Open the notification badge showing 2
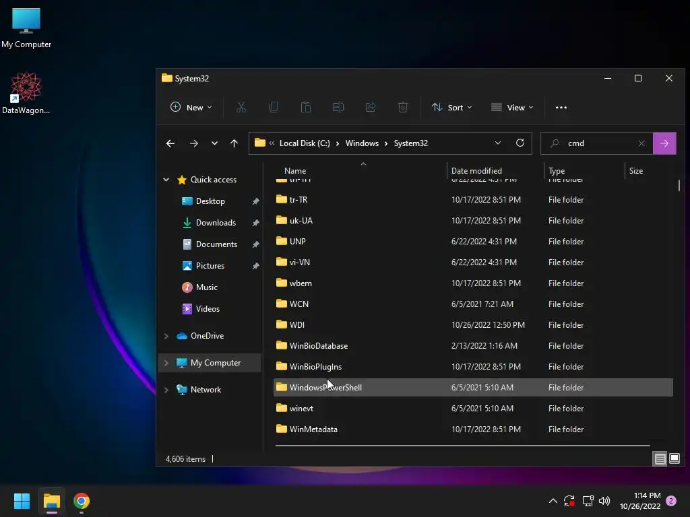The image size is (690, 517). click(x=671, y=501)
